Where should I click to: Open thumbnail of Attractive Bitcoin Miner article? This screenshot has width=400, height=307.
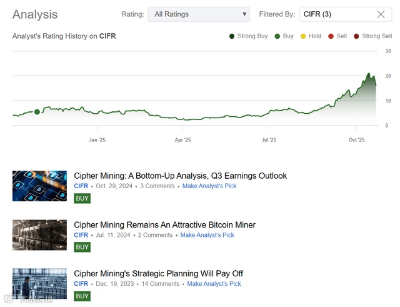pyautogui.click(x=39, y=235)
